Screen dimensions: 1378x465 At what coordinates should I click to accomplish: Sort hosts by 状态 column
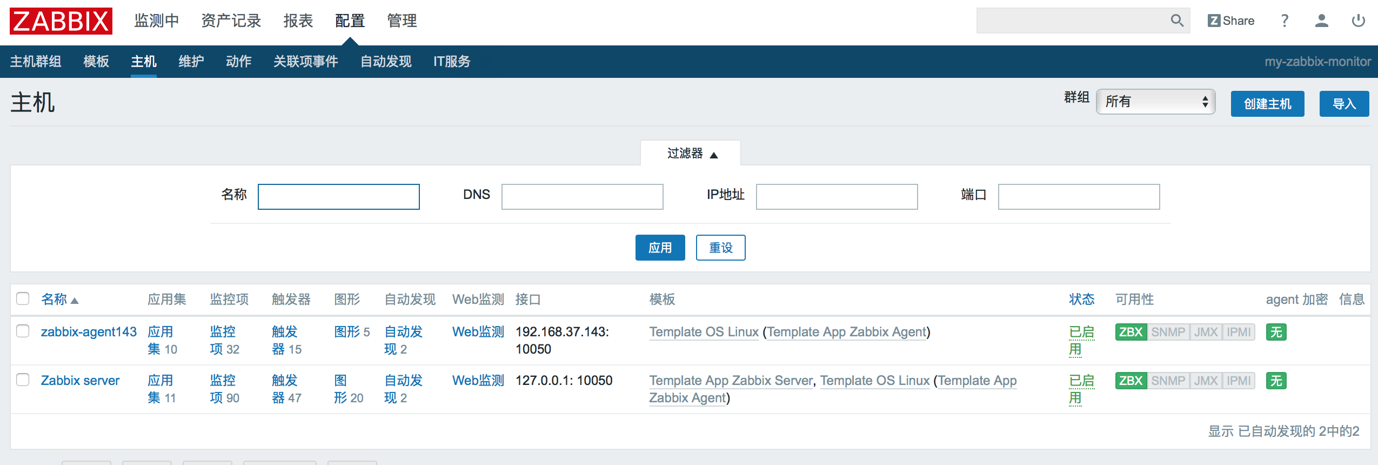(1081, 299)
